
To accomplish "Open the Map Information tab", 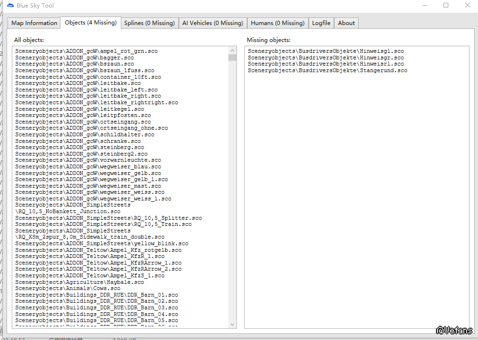I will point(34,23).
